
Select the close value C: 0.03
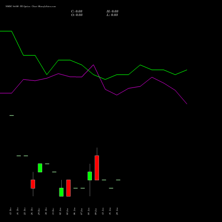[x=77, y=12]
